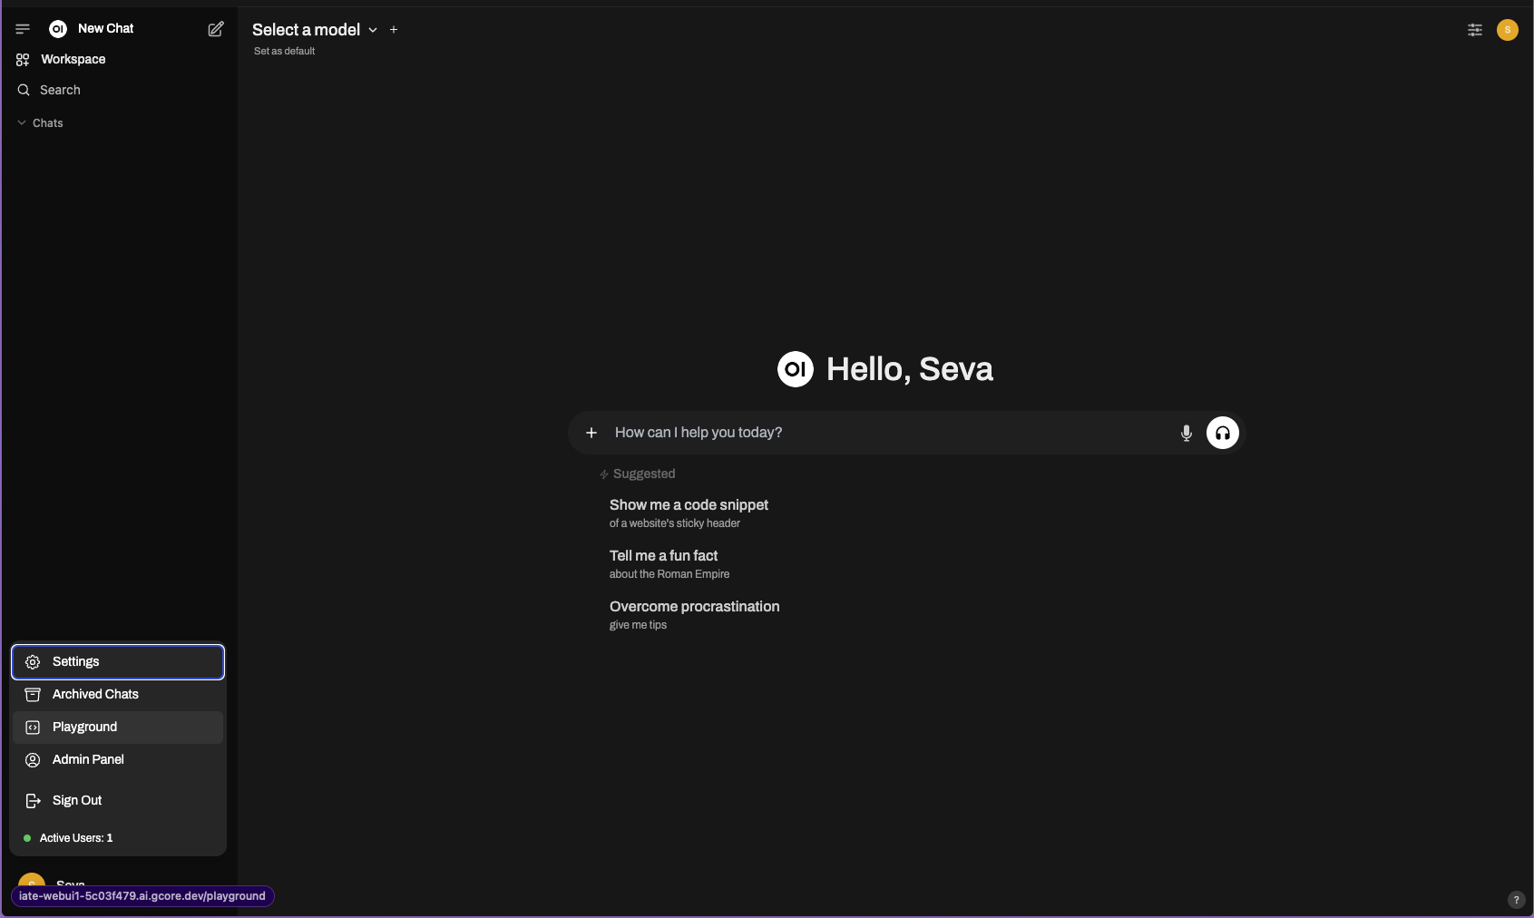Open Settings from the user menu
The image size is (1534, 918).
pyautogui.click(x=118, y=662)
